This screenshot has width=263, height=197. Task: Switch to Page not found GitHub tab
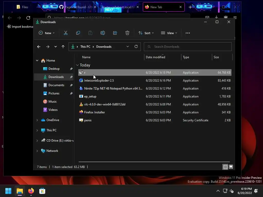tap(78, 7)
